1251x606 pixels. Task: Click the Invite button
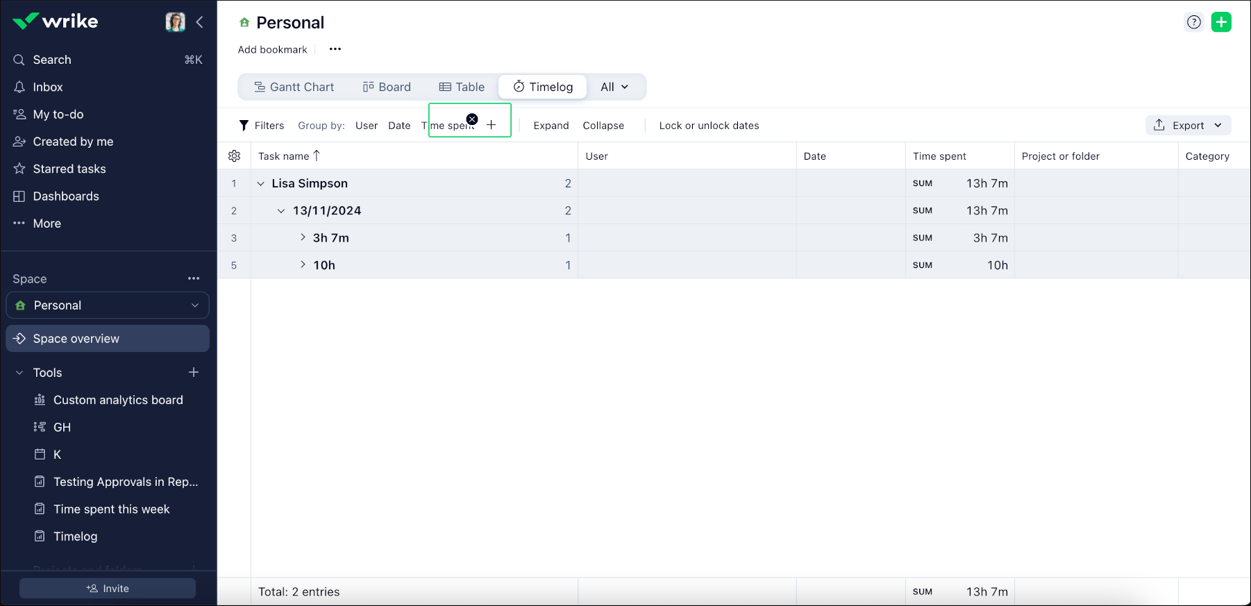108,588
